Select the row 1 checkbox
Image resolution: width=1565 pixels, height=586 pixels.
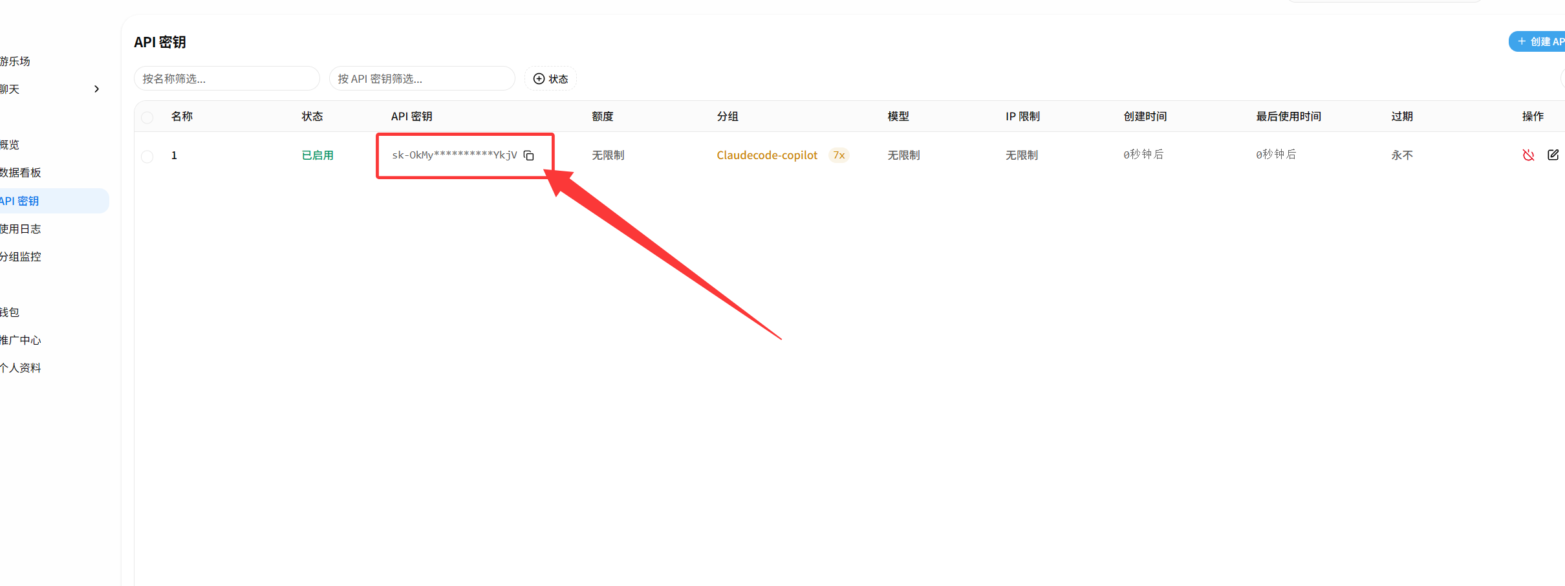(x=147, y=156)
